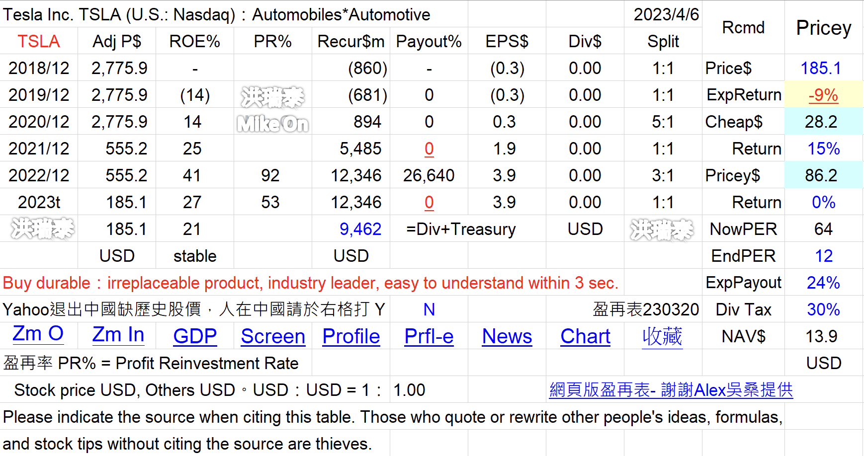Select the 2023t row label
The width and height of the screenshot is (864, 456).
(x=39, y=202)
